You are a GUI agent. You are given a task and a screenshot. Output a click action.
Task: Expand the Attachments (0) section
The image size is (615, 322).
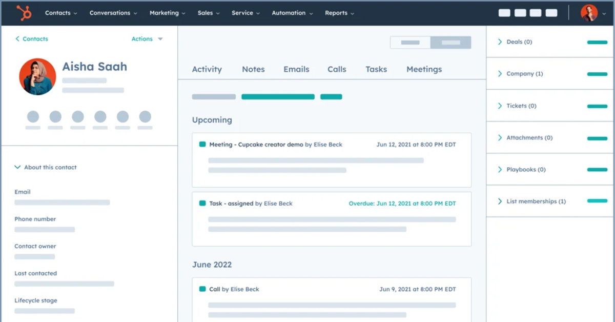click(x=525, y=137)
